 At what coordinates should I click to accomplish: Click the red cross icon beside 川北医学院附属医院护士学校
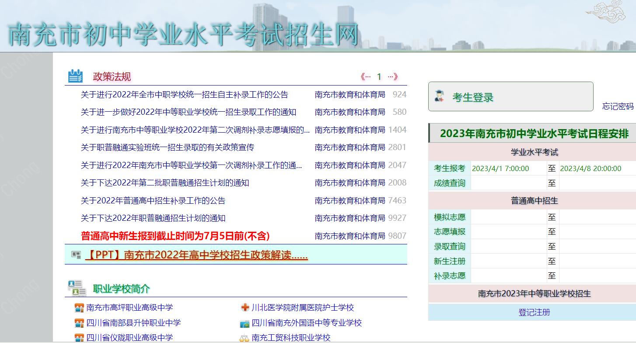(245, 308)
